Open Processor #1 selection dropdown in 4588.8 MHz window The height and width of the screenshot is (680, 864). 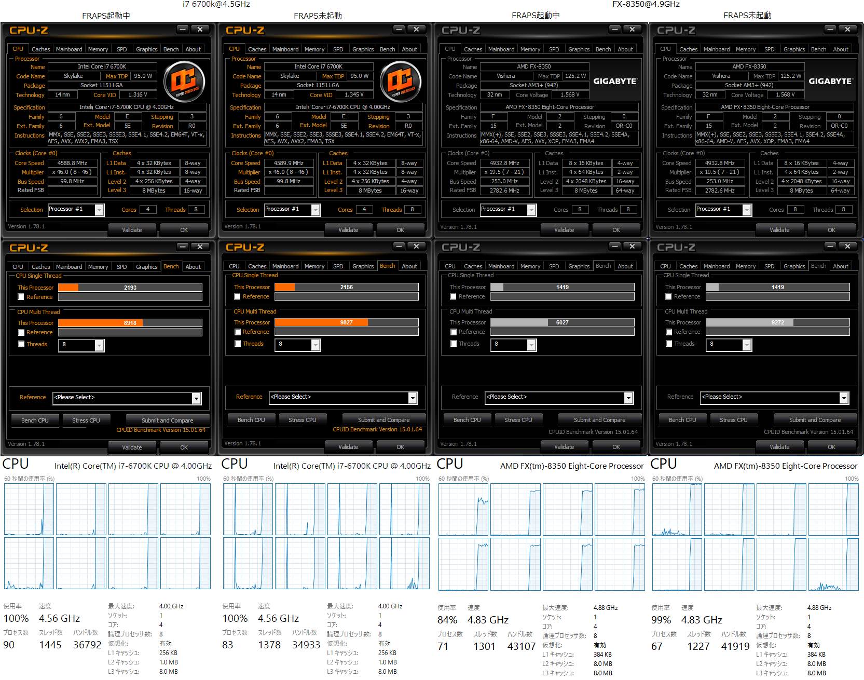pyautogui.click(x=99, y=210)
